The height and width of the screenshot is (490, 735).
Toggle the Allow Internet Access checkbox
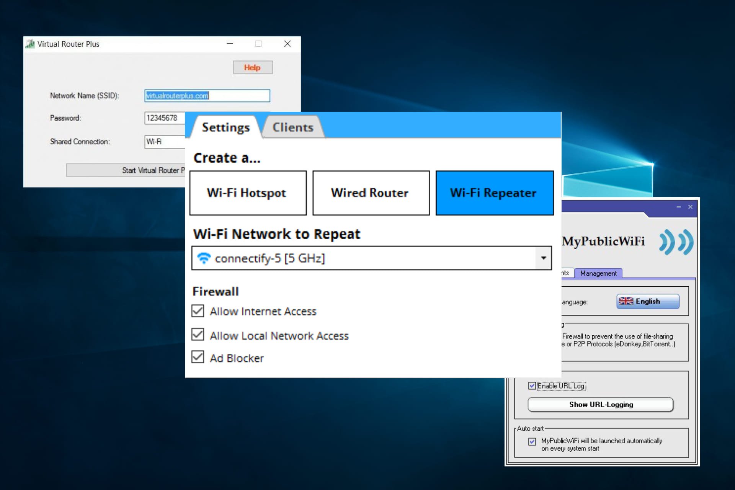pos(198,311)
